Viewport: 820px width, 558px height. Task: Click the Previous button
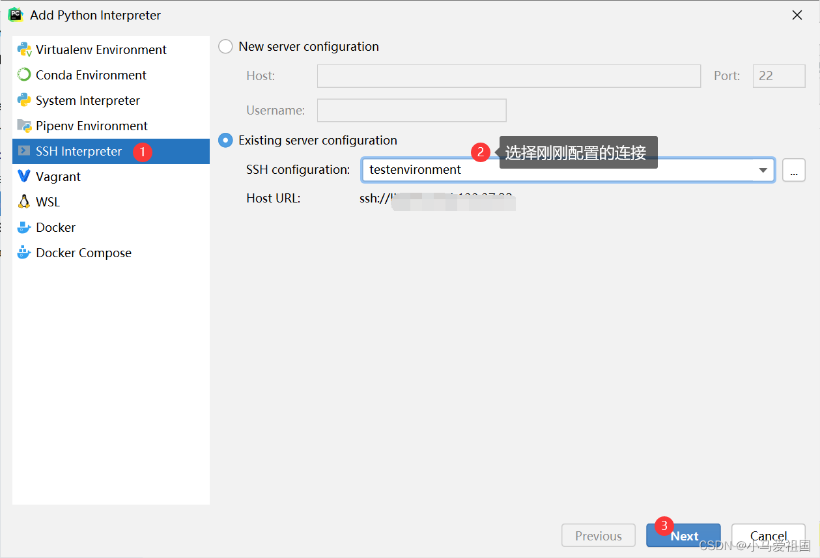tap(598, 536)
